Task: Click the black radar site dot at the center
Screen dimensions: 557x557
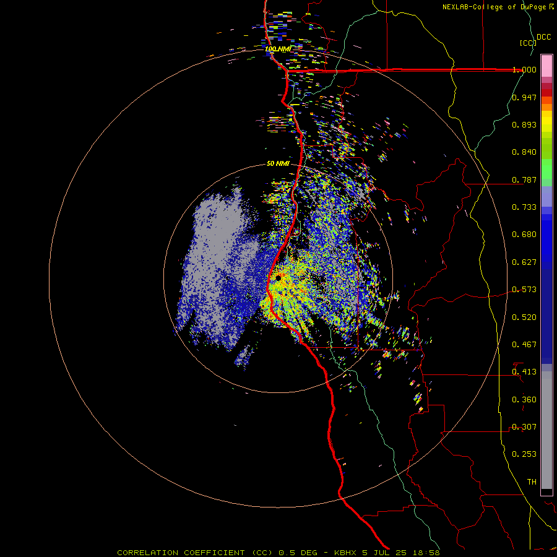Action: pos(278,278)
